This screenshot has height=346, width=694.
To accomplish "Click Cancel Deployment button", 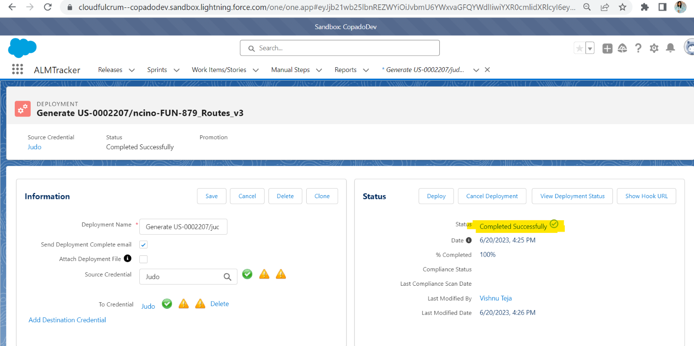I will coord(492,196).
